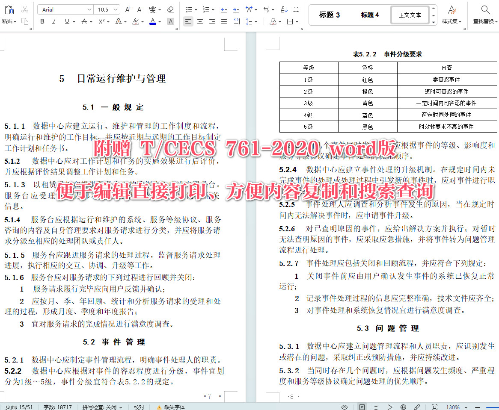This screenshot has width=499, height=410.
Task: Sort paragraphs using the sort icon
Action: coord(284,9)
